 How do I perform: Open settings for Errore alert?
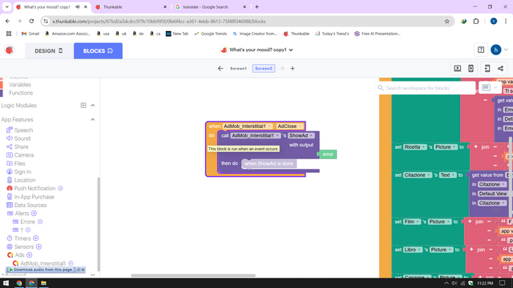tap(40, 222)
